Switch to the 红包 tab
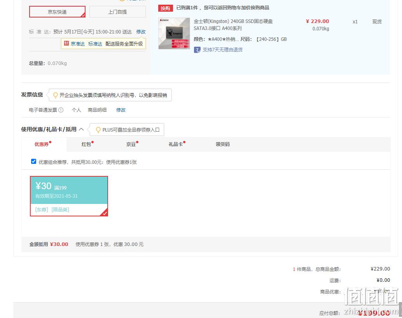Image resolution: width=402 pixels, height=318 pixels. point(86,144)
